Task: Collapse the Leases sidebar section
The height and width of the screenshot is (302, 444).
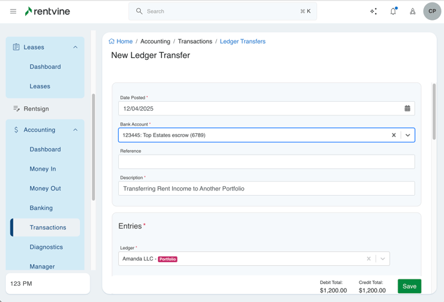Action: [x=75, y=47]
